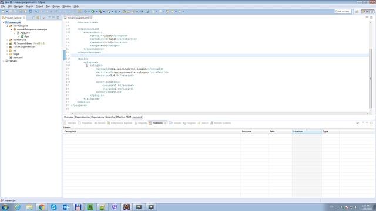Toggle Link with Editor in Project Explorer

(x=38, y=18)
